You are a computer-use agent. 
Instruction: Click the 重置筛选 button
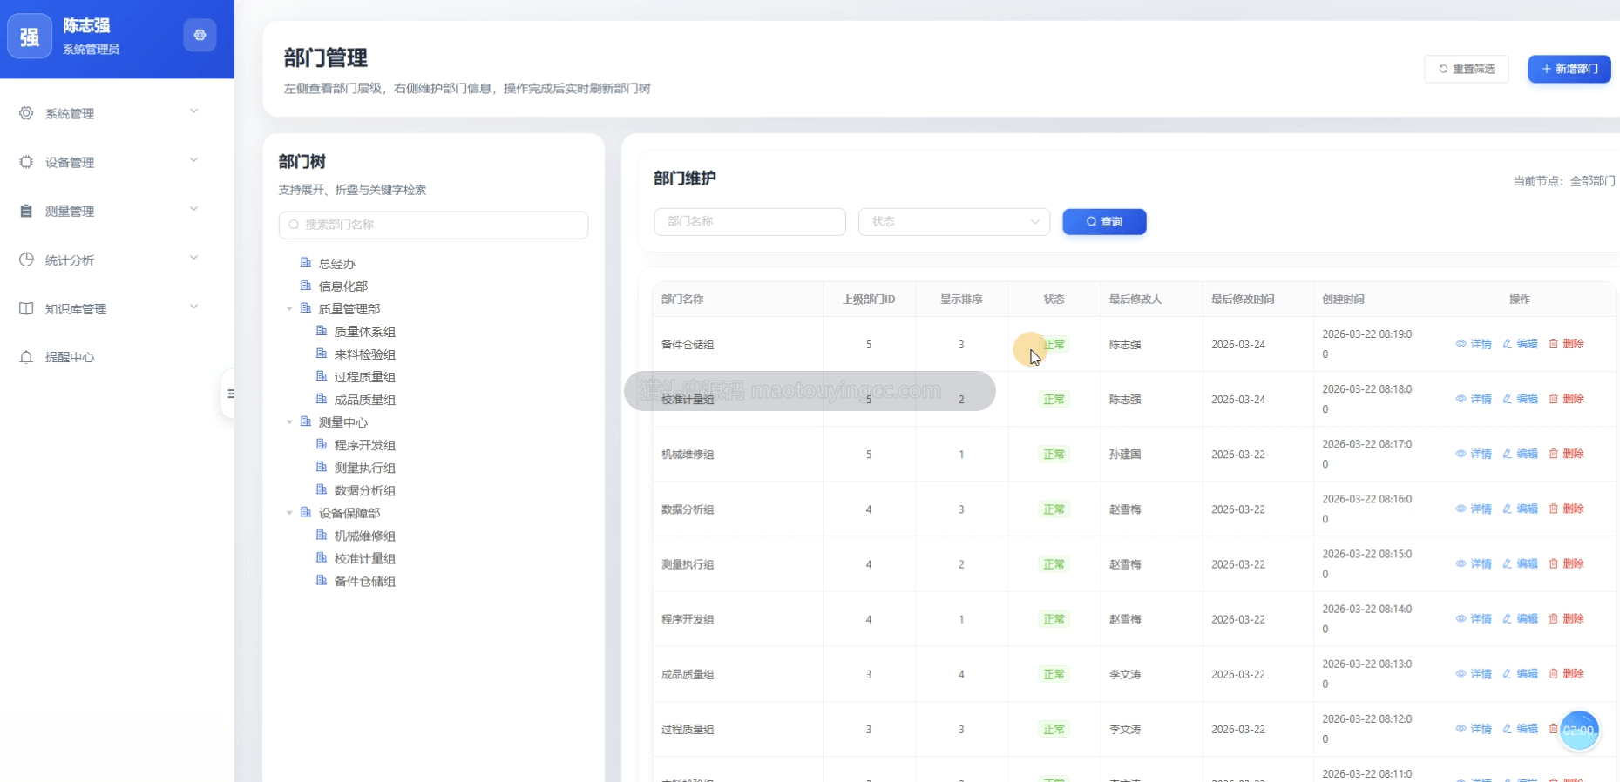click(1467, 69)
